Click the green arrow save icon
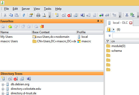Viewport: 139px width, 95px height. (101, 15)
